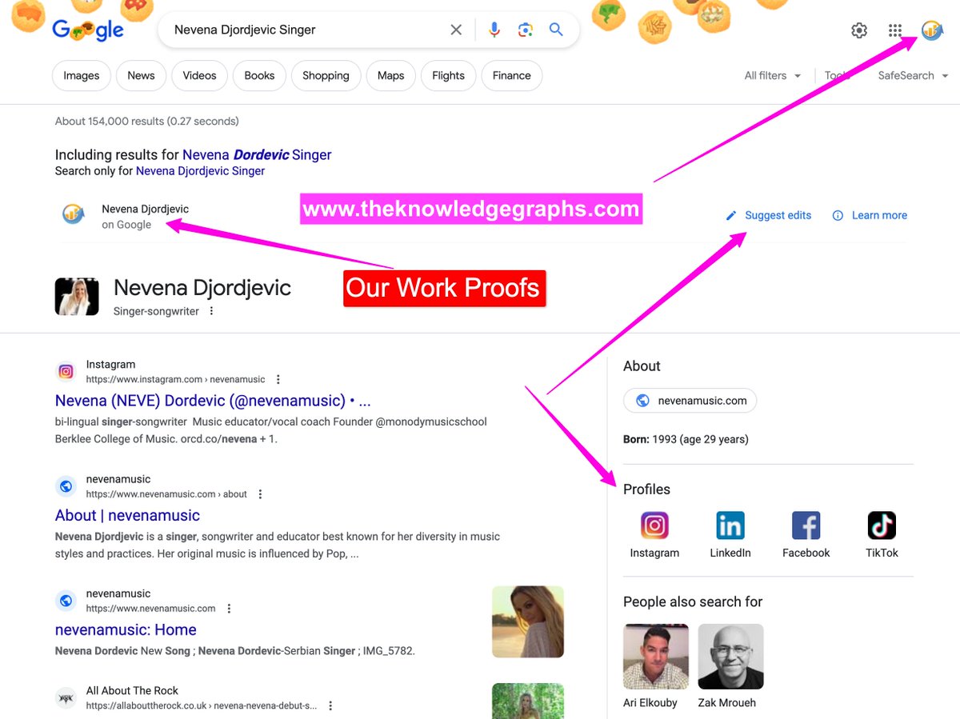960x719 pixels.
Task: Switch to the Finance tab
Action: click(512, 76)
